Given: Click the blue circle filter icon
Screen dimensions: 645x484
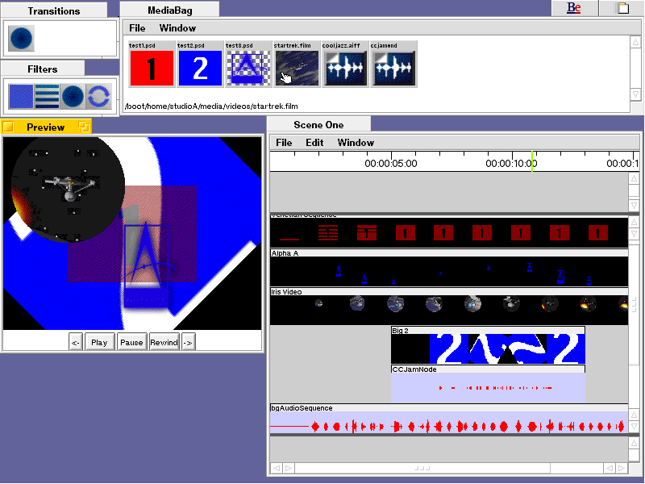Looking at the screenshot, I should point(73,97).
